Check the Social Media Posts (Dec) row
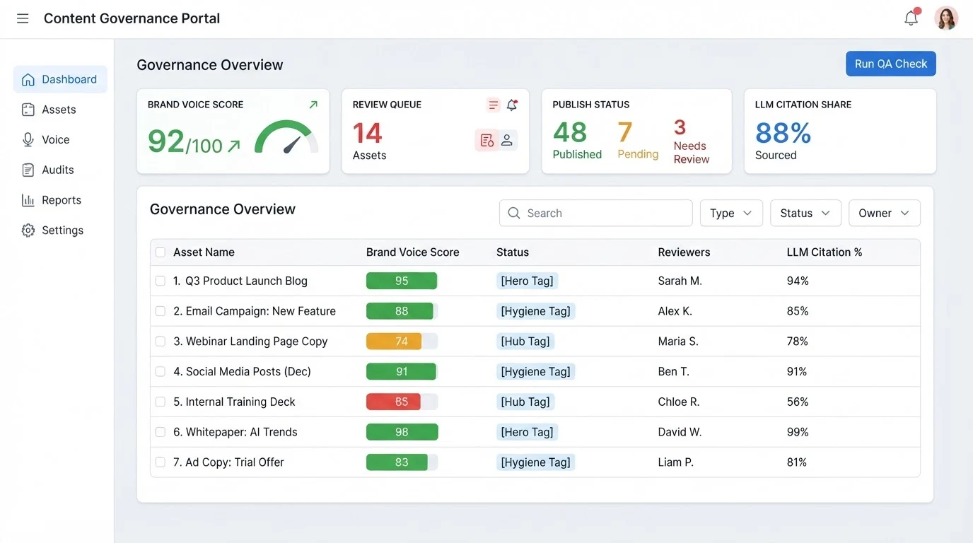 coord(161,371)
